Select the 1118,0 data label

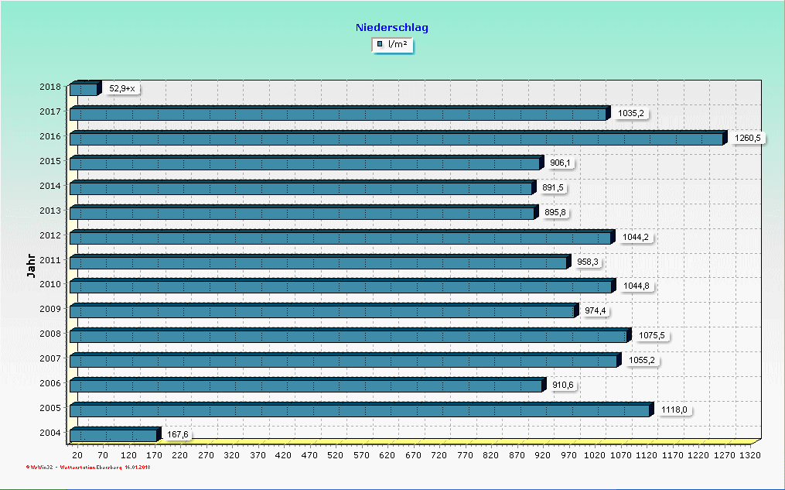point(673,410)
